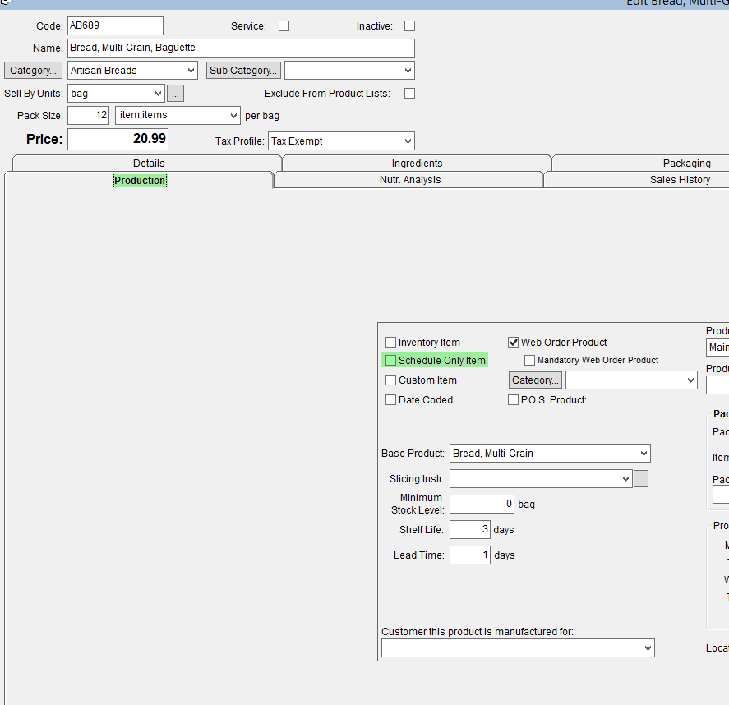Enable Exclude From Product Lists checkbox
This screenshot has height=705, width=729.
click(x=409, y=94)
